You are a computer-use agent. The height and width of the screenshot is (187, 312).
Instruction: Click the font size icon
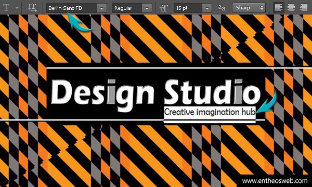coord(164,8)
